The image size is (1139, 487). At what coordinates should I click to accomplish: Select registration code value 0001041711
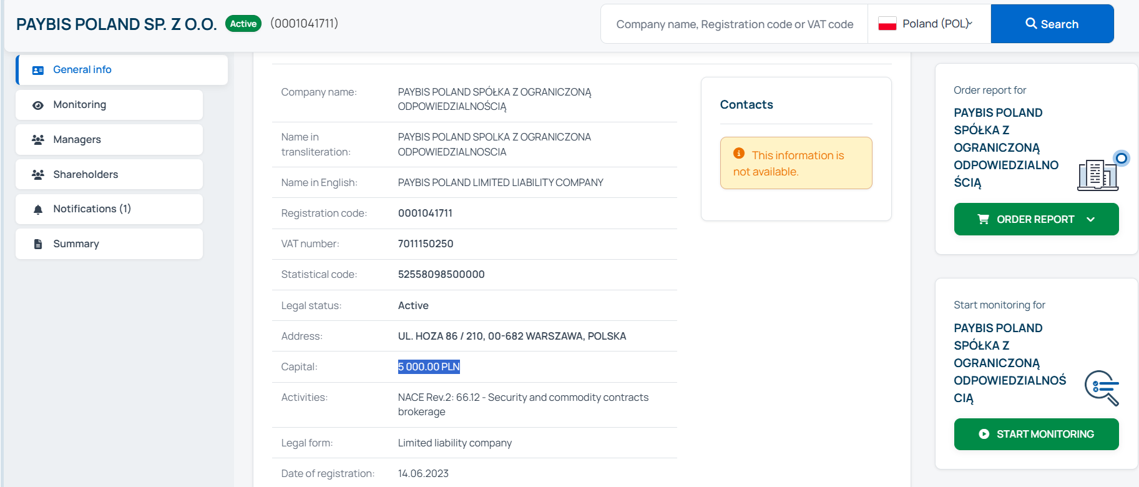(x=425, y=214)
